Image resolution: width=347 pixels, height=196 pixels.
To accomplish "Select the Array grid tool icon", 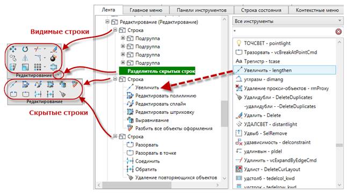I will coord(38,67).
